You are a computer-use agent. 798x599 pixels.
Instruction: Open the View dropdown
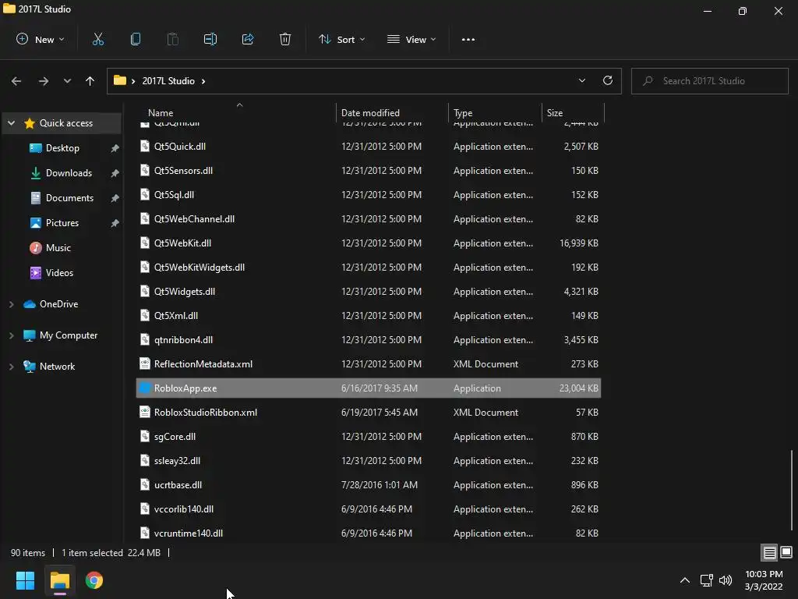(x=411, y=39)
